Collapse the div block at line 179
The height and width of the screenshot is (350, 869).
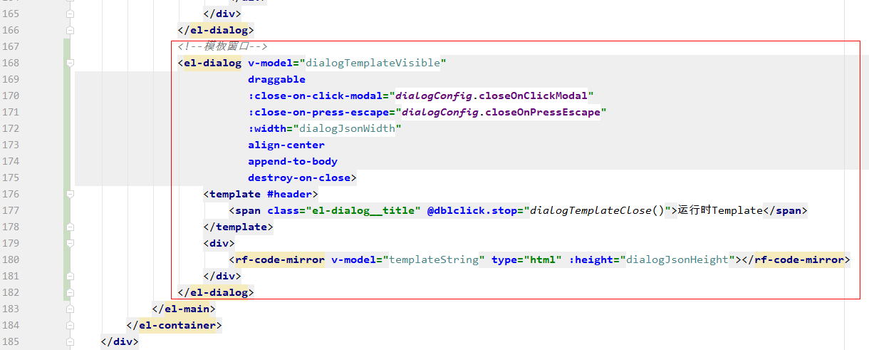pyautogui.click(x=70, y=243)
